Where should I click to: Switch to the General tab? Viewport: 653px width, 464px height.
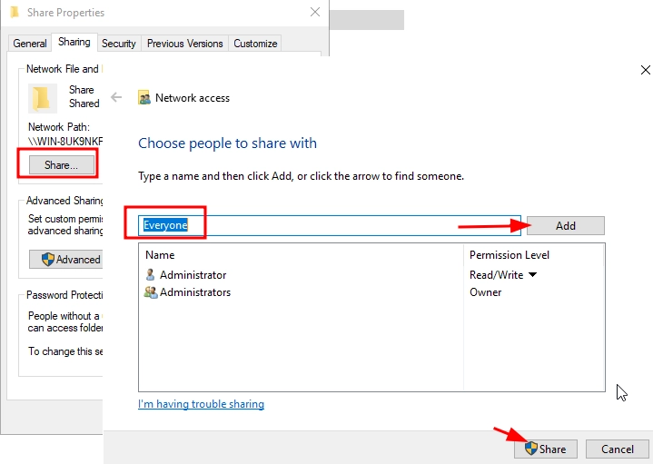coord(30,44)
